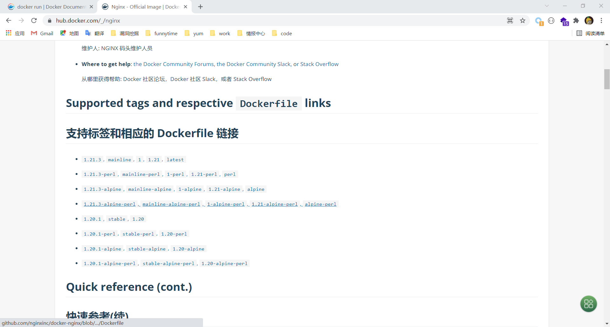Open the Chrome three-dot menu
The image size is (610, 327).
tap(601, 21)
